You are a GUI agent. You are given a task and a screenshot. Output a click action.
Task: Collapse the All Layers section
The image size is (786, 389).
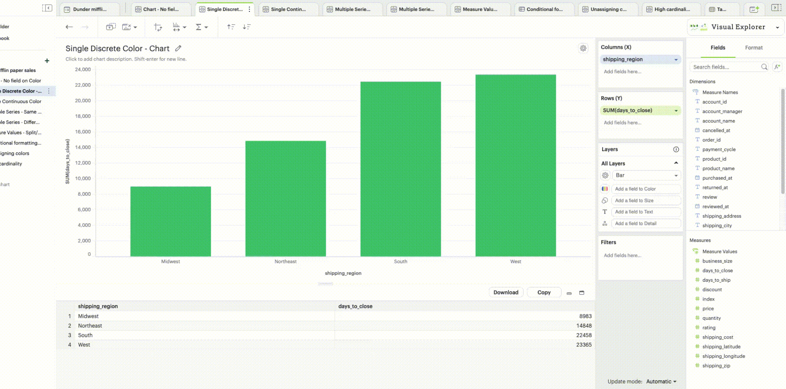pos(676,163)
